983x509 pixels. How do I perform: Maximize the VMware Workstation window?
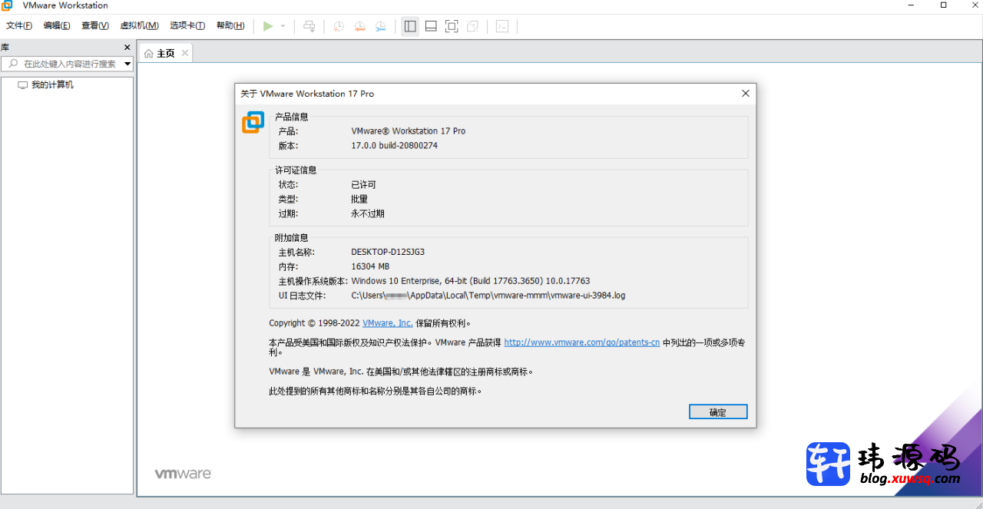944,5
